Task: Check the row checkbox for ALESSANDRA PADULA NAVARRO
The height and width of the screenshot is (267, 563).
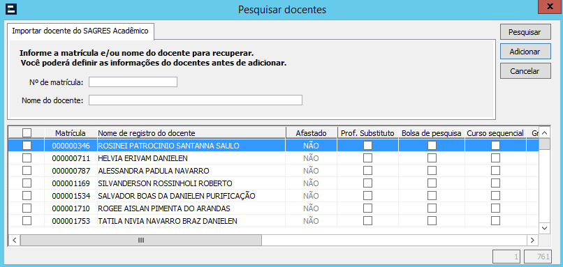Action: point(27,171)
